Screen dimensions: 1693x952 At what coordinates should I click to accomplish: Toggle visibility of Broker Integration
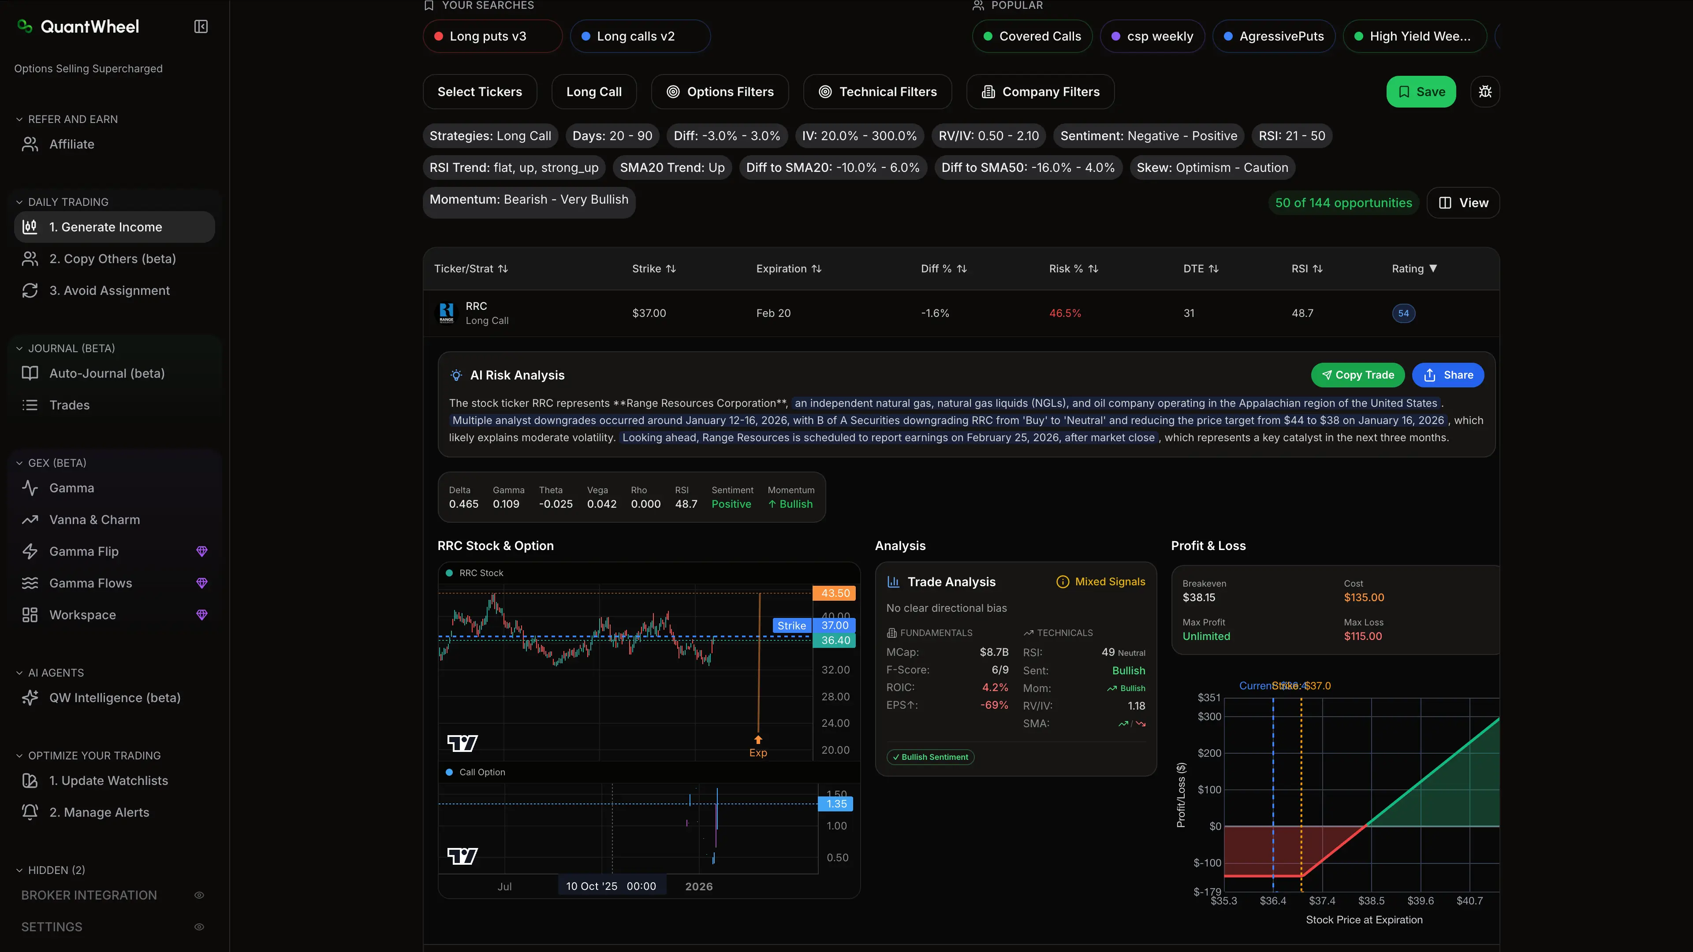(x=199, y=895)
